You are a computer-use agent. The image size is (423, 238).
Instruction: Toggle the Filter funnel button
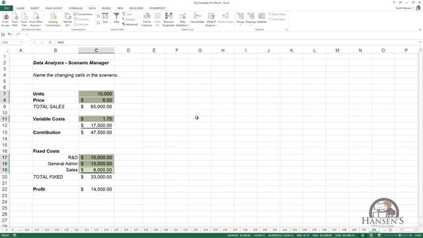point(116,18)
